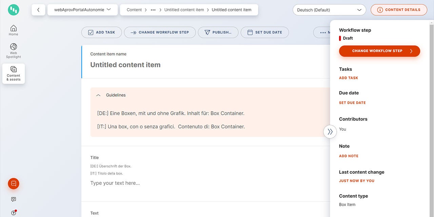Open Web Spotlight section
The height and width of the screenshot is (217, 434).
14,51
